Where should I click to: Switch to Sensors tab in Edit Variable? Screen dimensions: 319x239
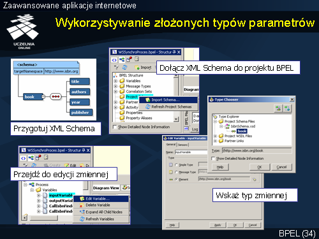(182, 145)
